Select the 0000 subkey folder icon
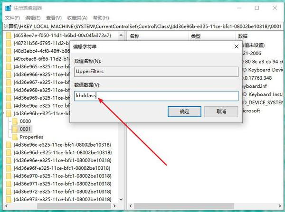The height and width of the screenshot is (212, 285). [x=15, y=121]
